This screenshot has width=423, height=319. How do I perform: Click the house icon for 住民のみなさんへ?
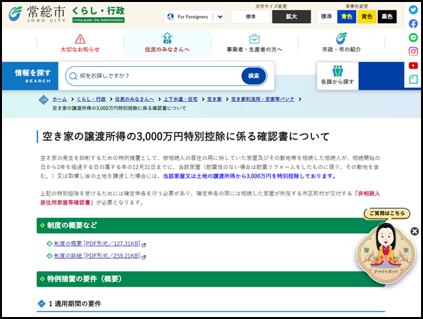click(x=167, y=38)
